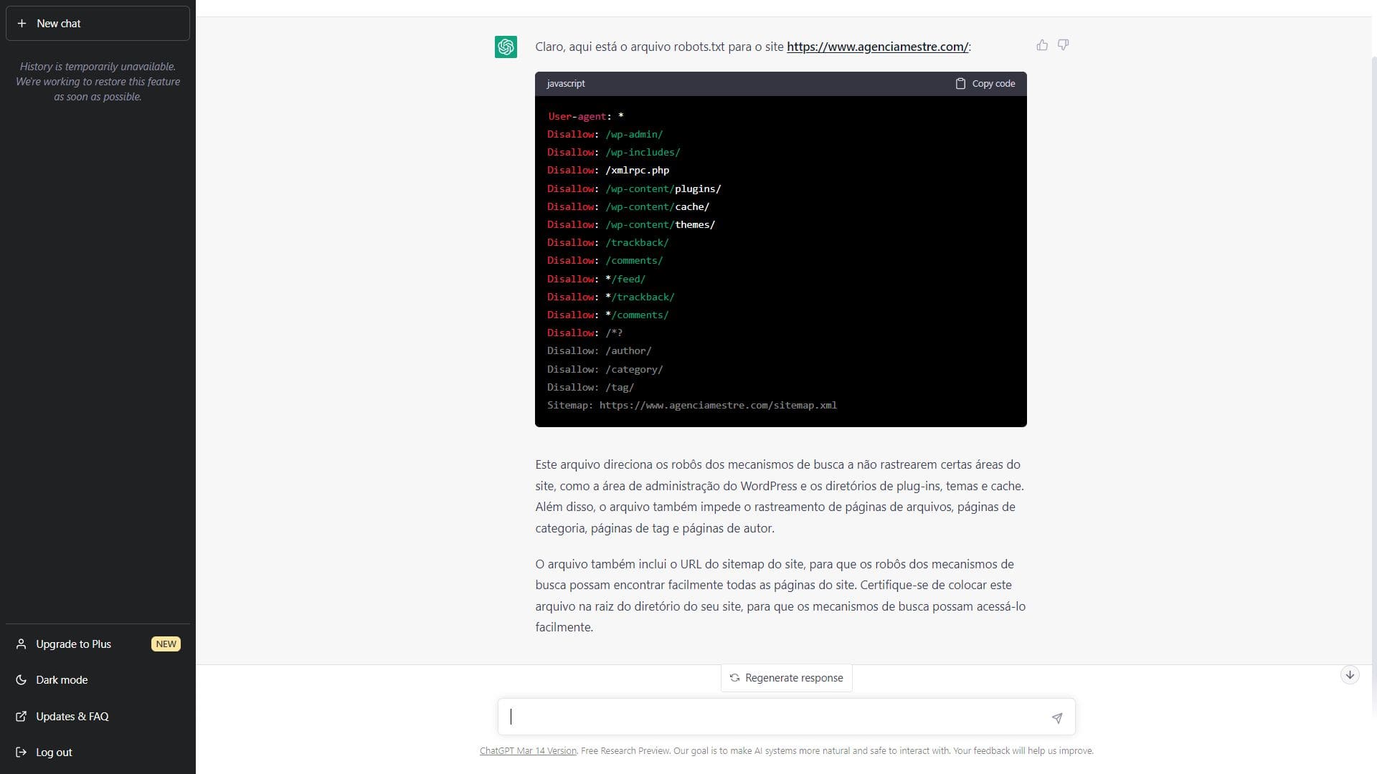
Task: Click the clipboard Copy code icon
Action: [x=960, y=84]
